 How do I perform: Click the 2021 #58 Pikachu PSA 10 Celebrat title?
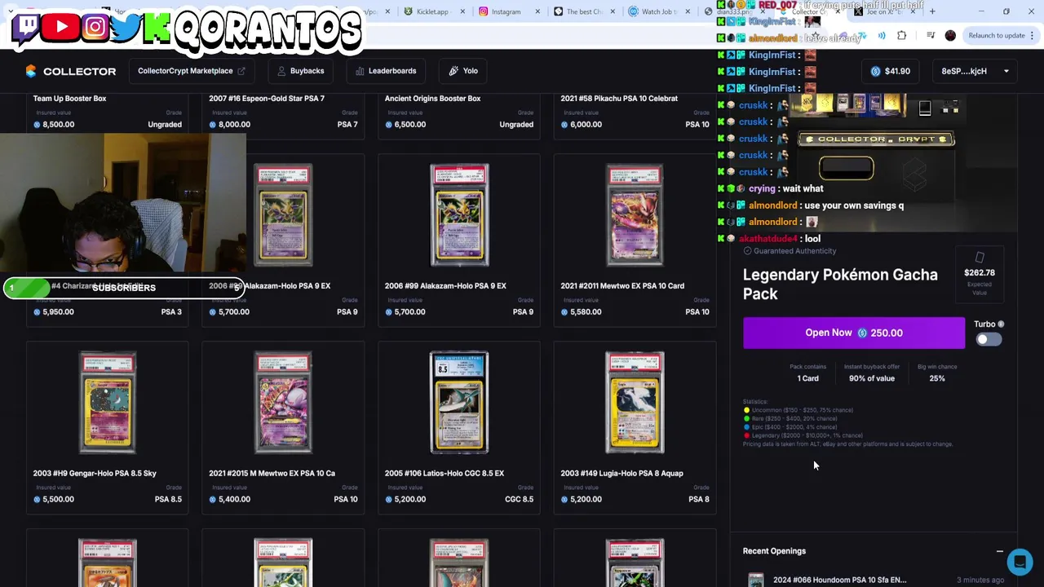coord(619,99)
